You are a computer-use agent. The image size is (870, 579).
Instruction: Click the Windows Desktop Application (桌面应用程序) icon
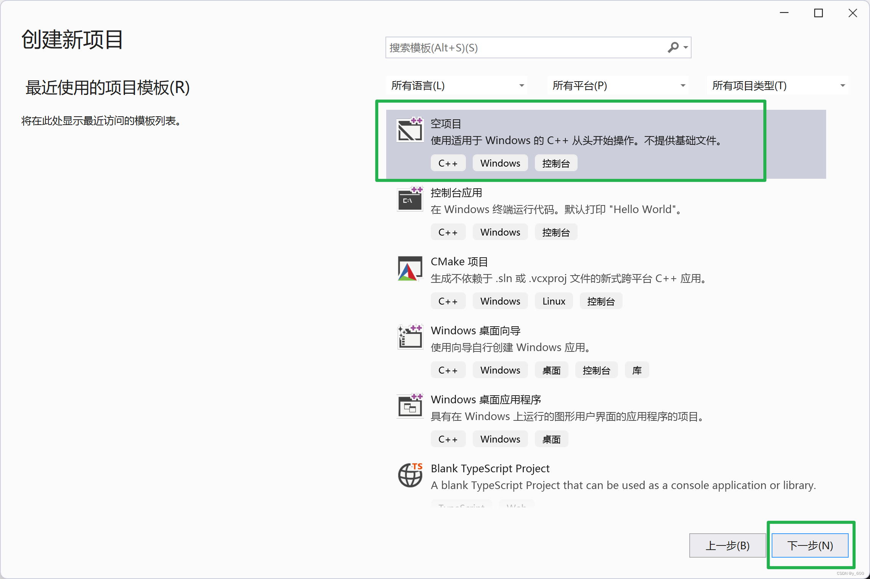click(x=410, y=406)
